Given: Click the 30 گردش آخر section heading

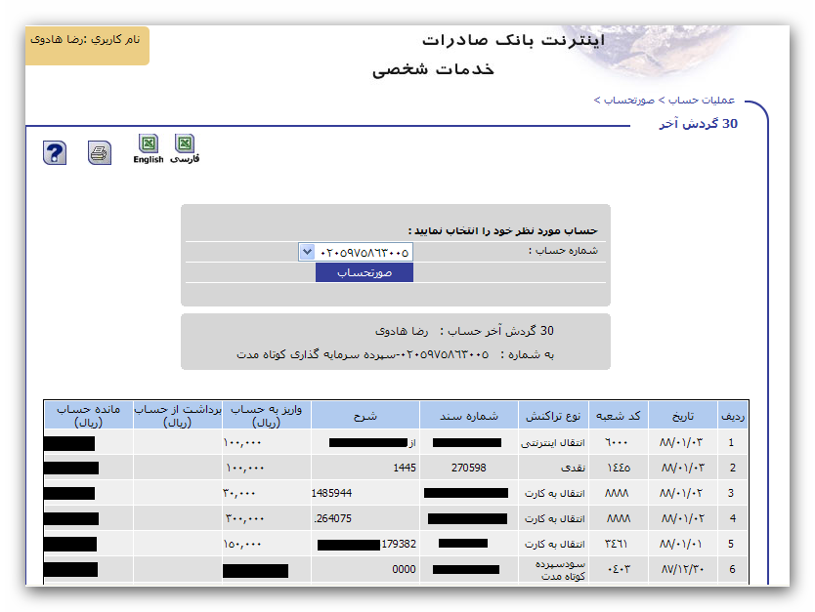Looking at the screenshot, I should point(699,124).
